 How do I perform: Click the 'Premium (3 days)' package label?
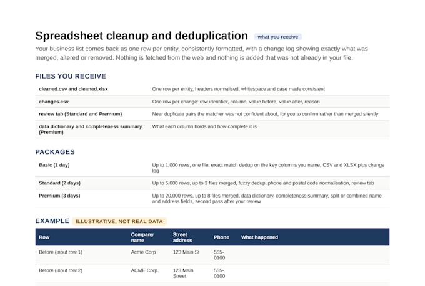pyautogui.click(x=59, y=196)
